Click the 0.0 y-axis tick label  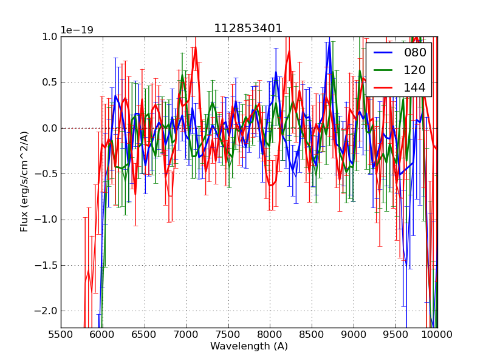point(50,128)
